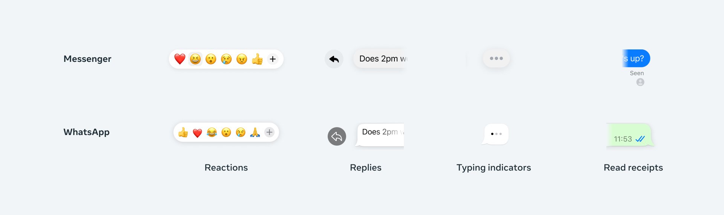Click the surprised face emoji in Messenger
The width and height of the screenshot is (724, 215).
[211, 59]
